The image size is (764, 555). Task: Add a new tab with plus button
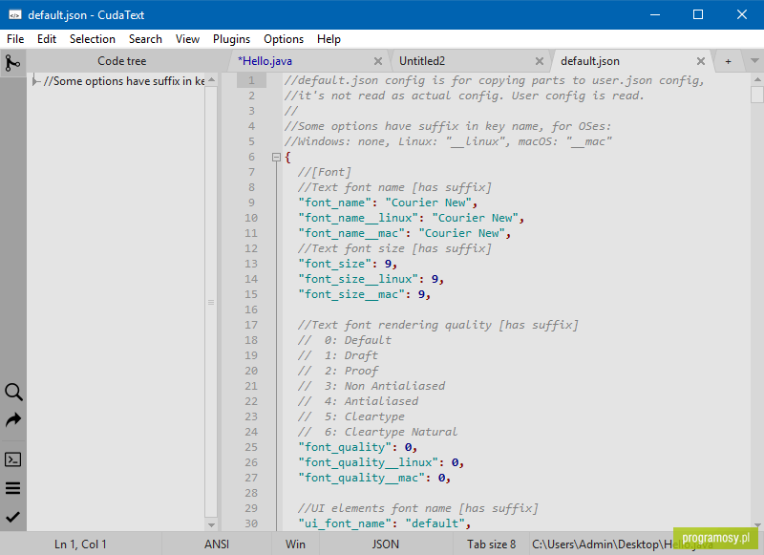pyautogui.click(x=728, y=61)
